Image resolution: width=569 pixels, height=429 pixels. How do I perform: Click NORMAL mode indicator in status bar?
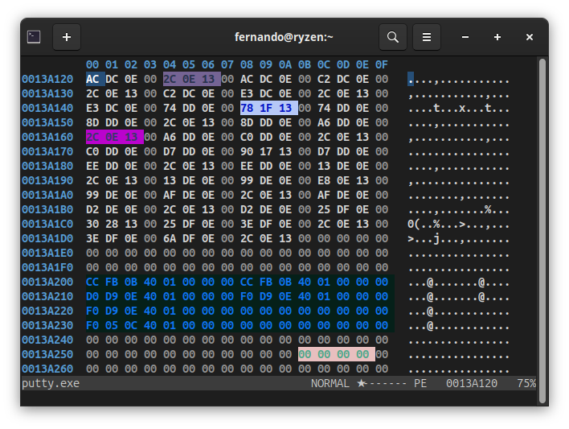pos(330,384)
